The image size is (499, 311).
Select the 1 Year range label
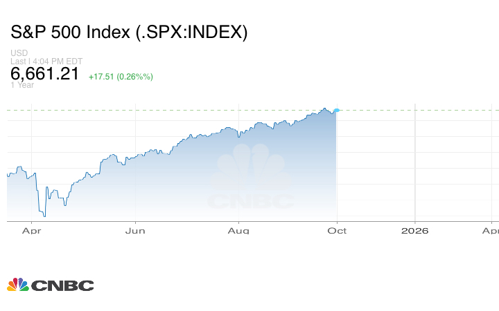tap(22, 85)
